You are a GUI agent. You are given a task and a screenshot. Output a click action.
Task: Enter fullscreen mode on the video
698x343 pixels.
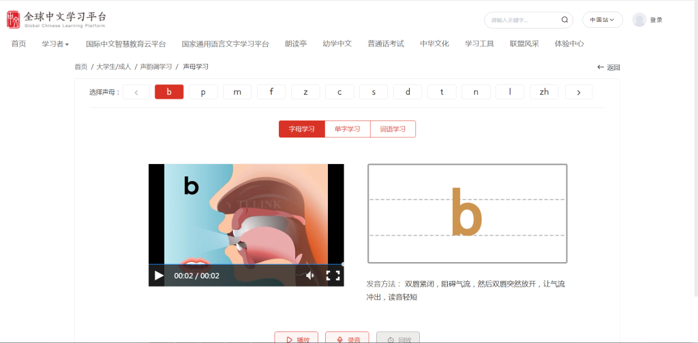(333, 276)
